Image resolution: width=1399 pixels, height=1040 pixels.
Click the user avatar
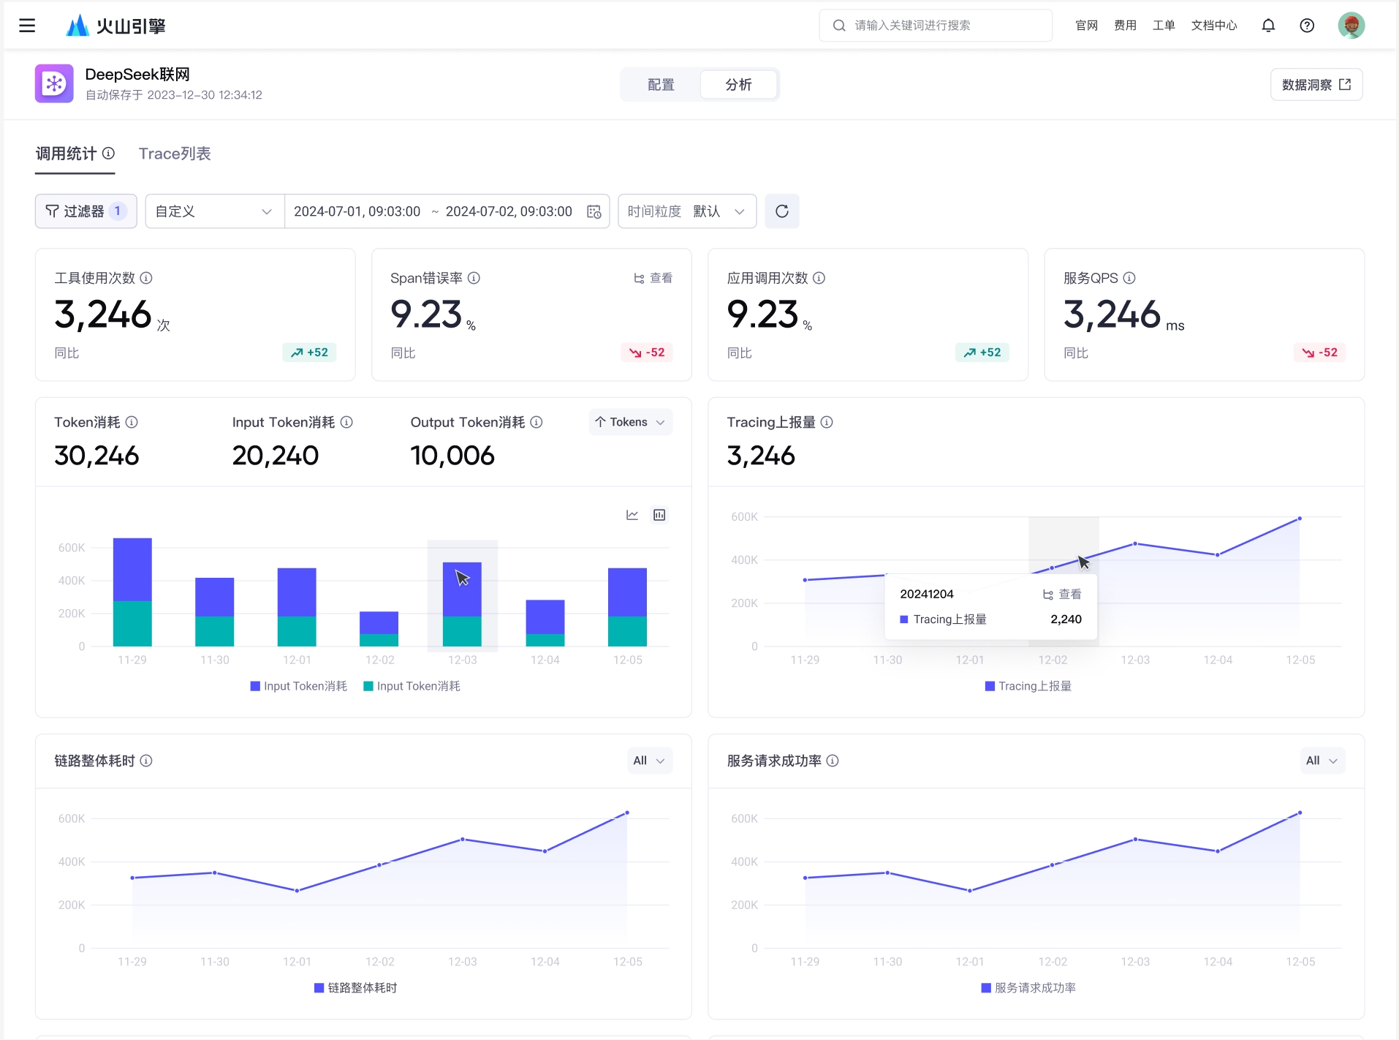pyautogui.click(x=1351, y=26)
